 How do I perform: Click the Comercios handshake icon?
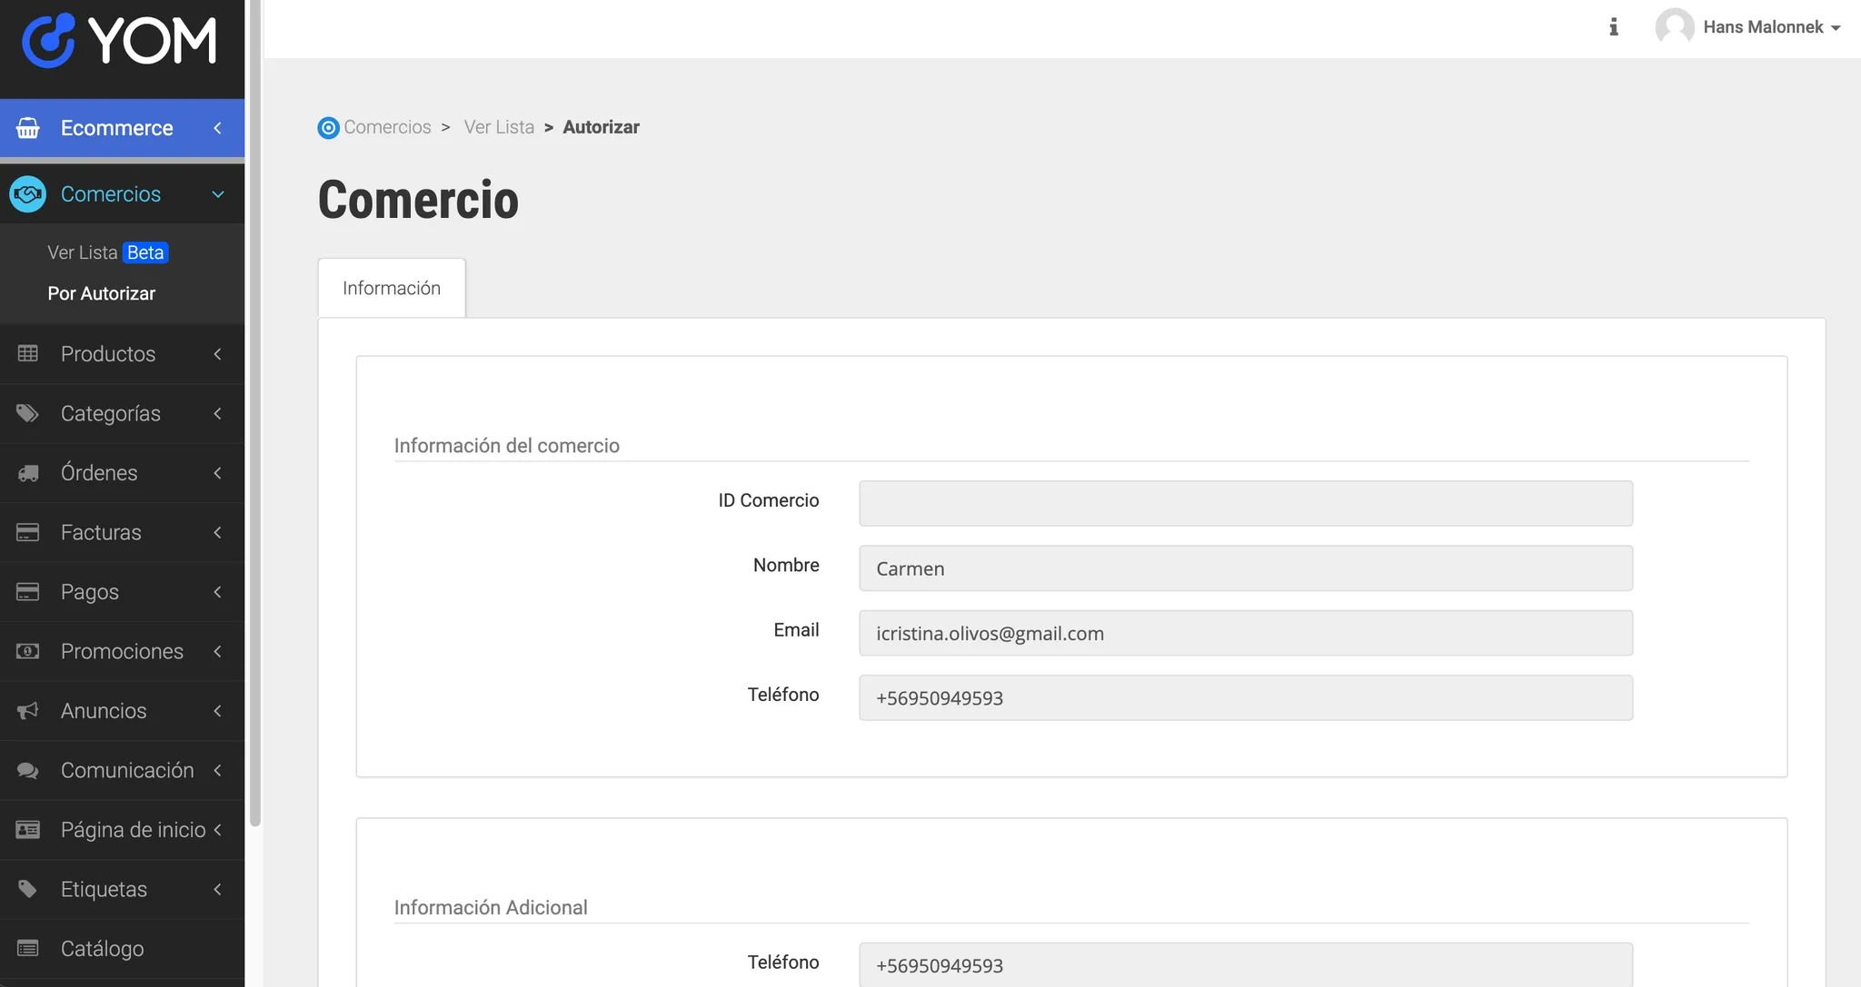pos(28,194)
